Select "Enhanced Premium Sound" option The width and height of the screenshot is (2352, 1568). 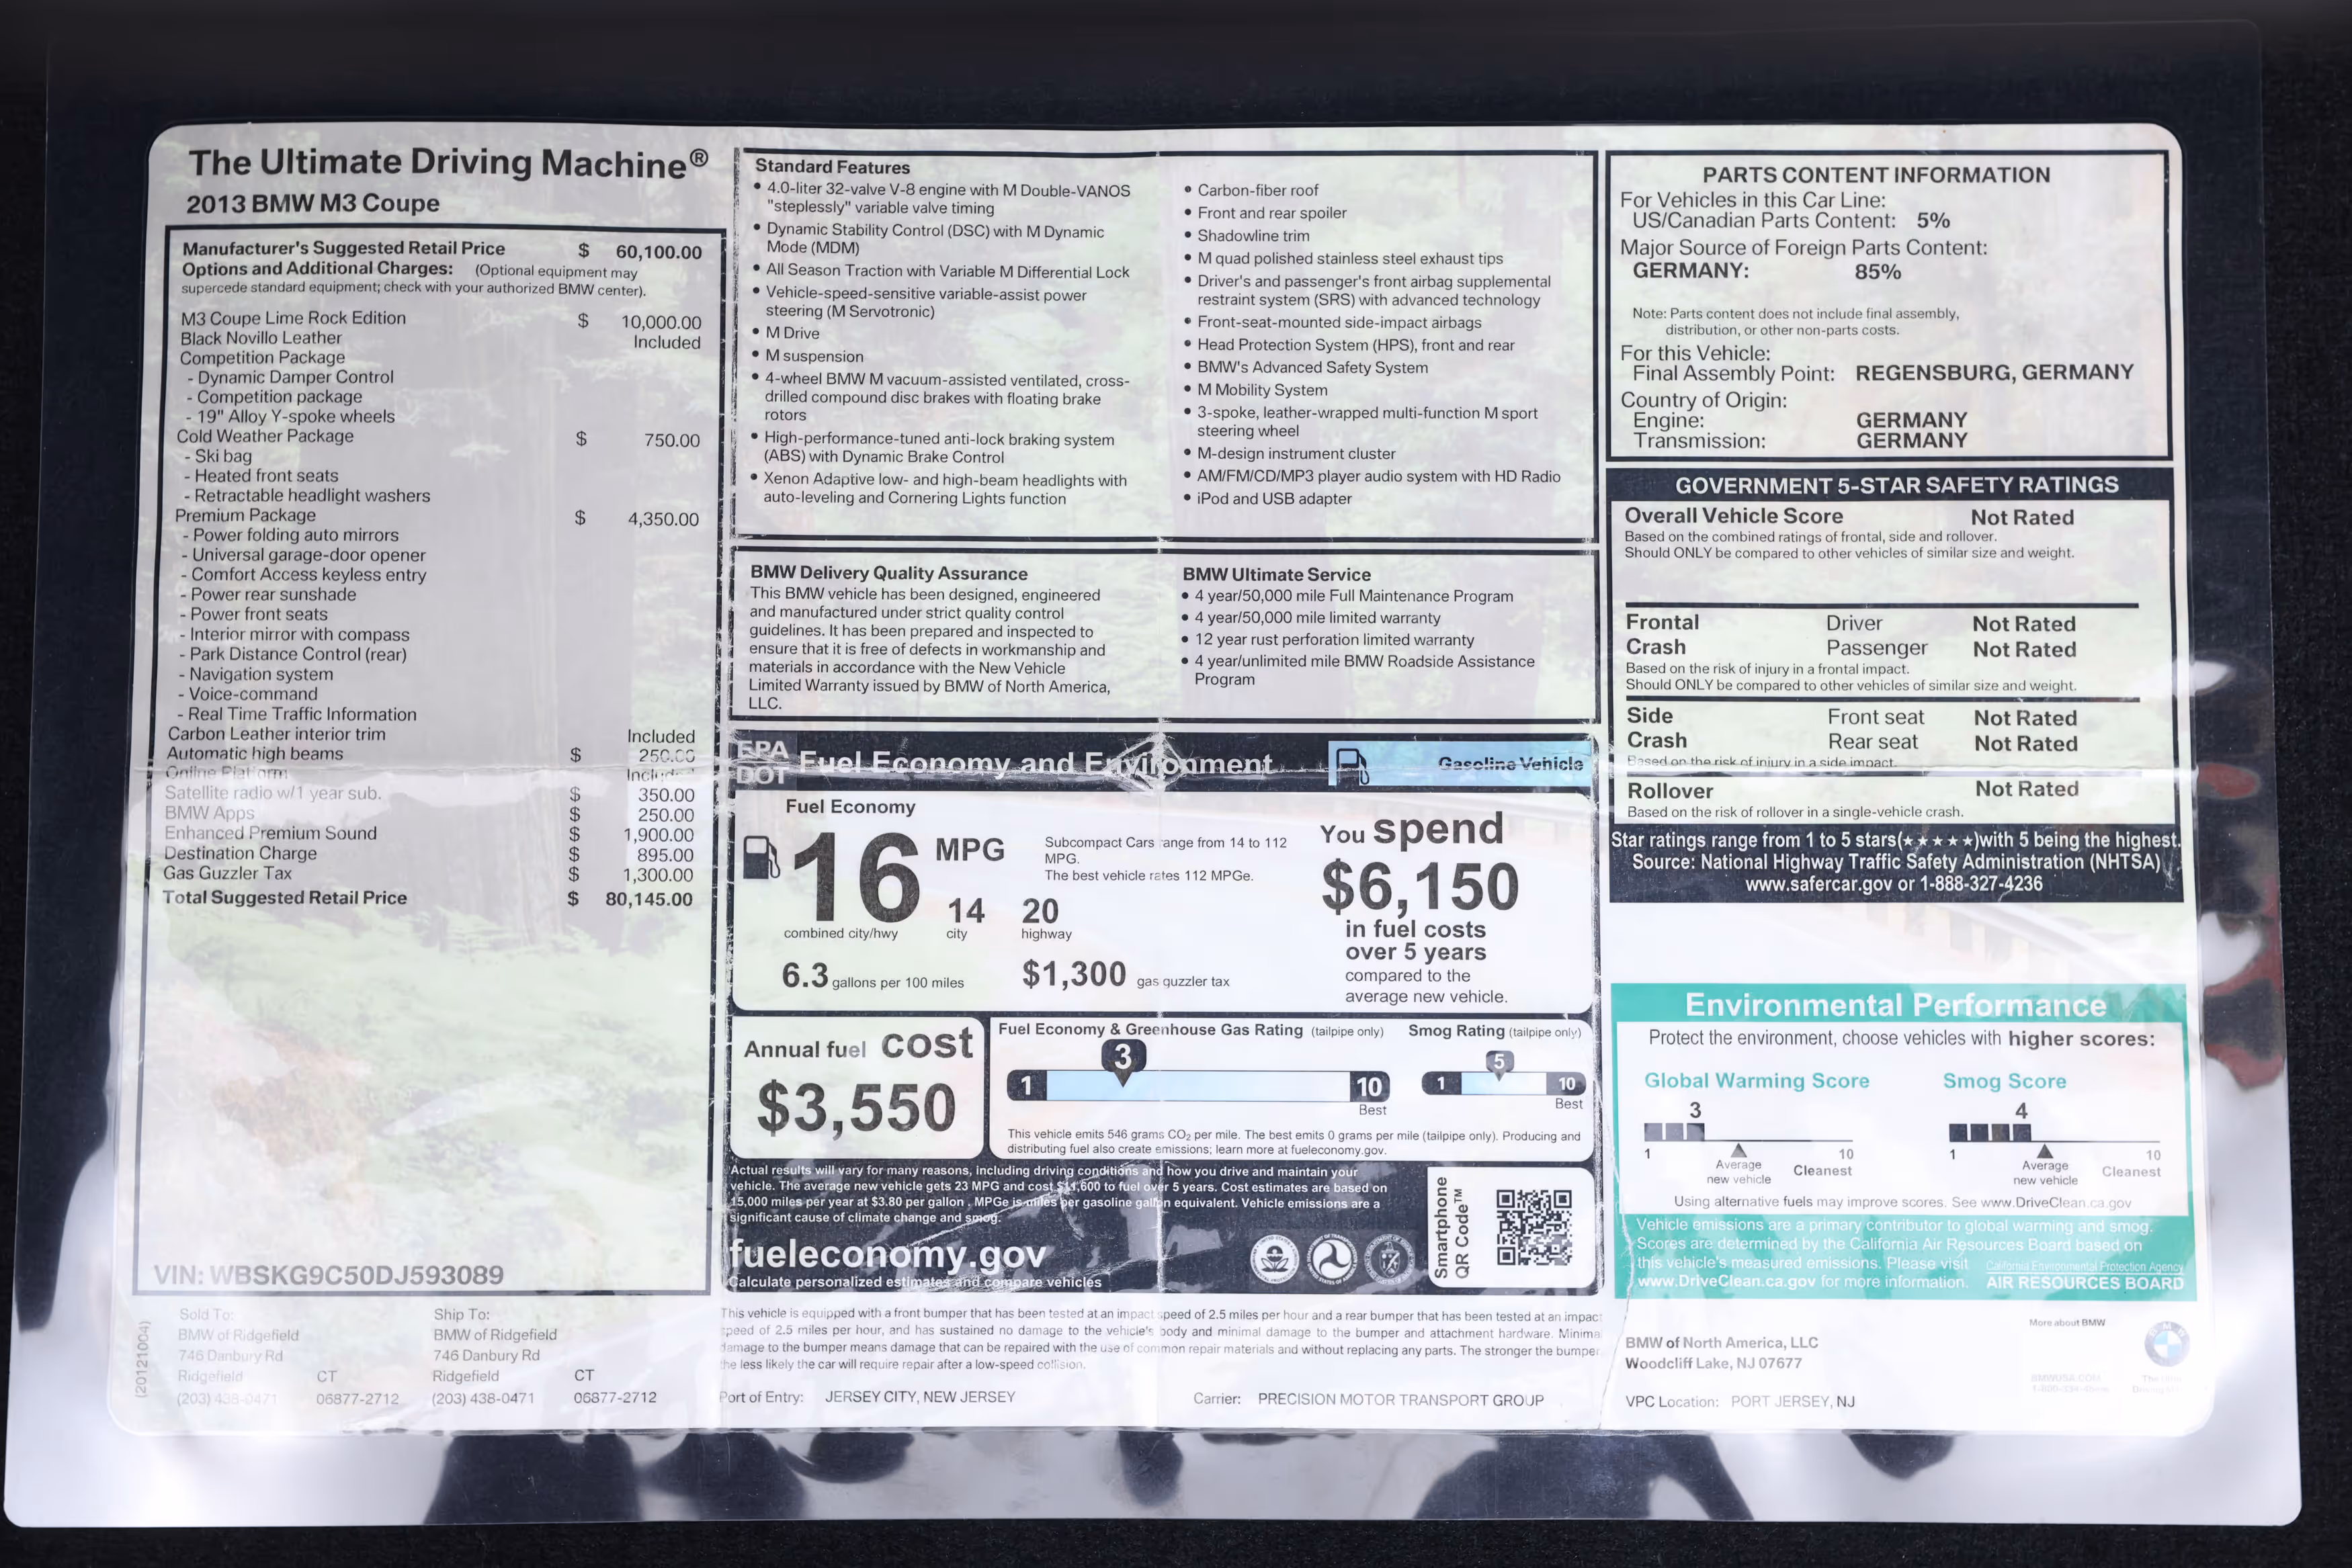[270, 833]
